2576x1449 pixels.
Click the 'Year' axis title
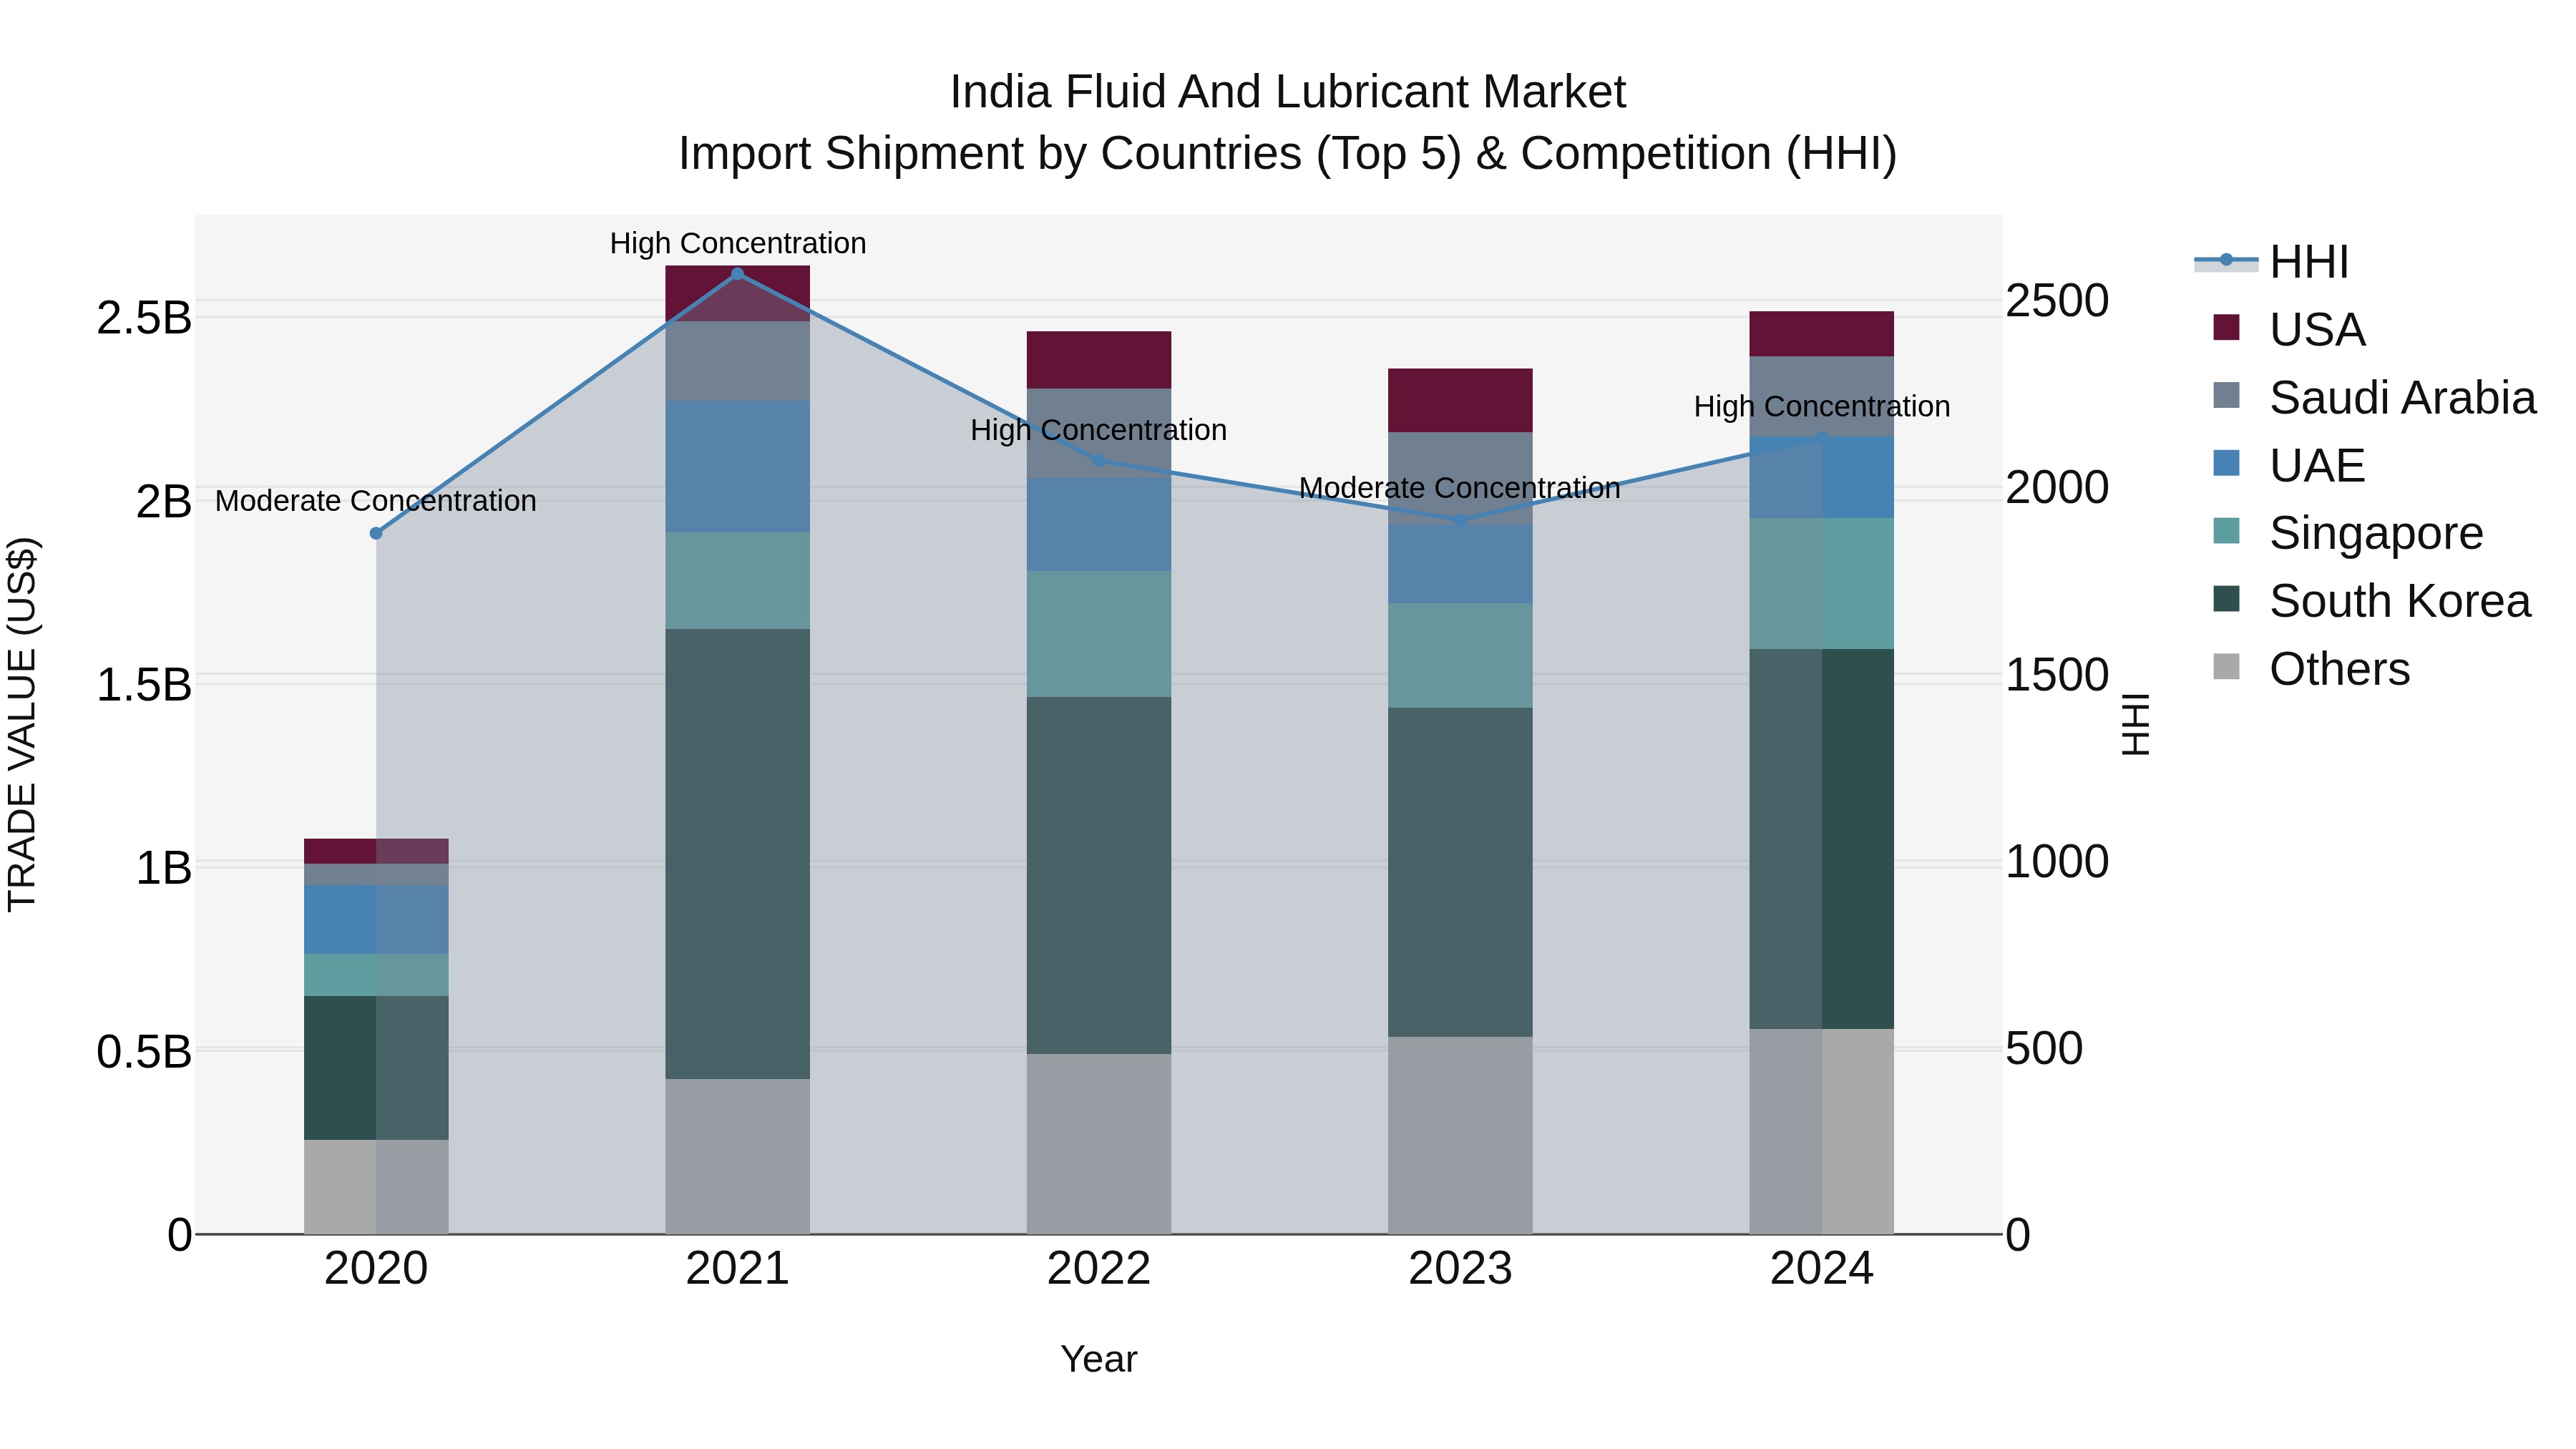(1099, 1359)
